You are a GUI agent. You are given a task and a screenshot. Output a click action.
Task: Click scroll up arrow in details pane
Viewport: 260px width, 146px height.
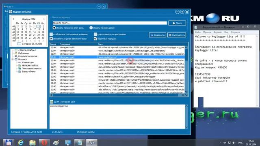tap(186, 106)
